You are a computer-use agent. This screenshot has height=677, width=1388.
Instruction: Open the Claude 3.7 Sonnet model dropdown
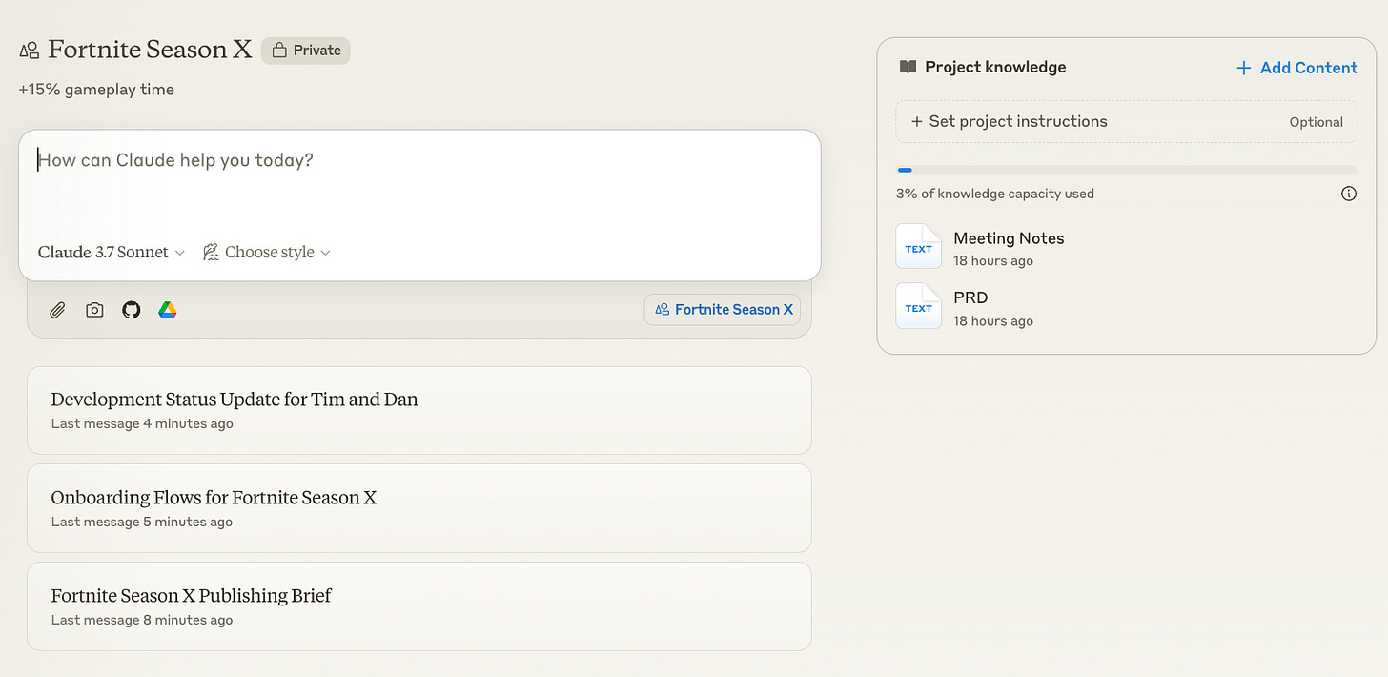[x=111, y=253]
